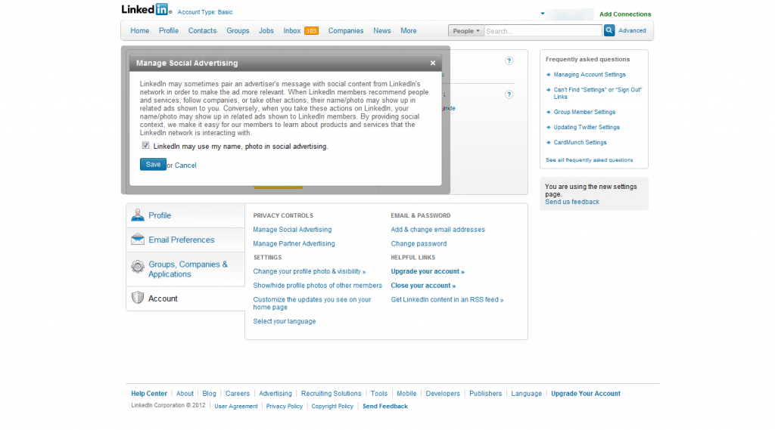The height and width of the screenshot is (430, 775).
Task: Open Manage Social Advertising link under Privacy Controls
Action: click(x=292, y=230)
